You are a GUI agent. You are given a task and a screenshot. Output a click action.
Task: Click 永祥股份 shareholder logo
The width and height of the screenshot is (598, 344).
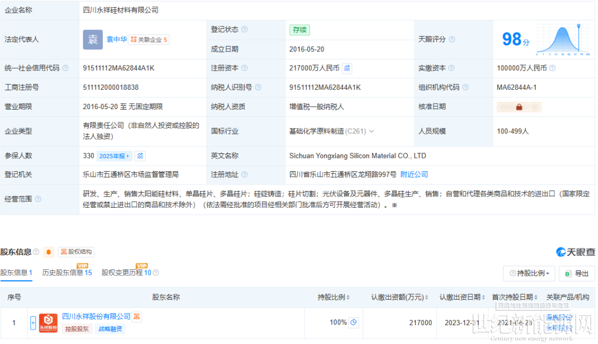click(48, 323)
